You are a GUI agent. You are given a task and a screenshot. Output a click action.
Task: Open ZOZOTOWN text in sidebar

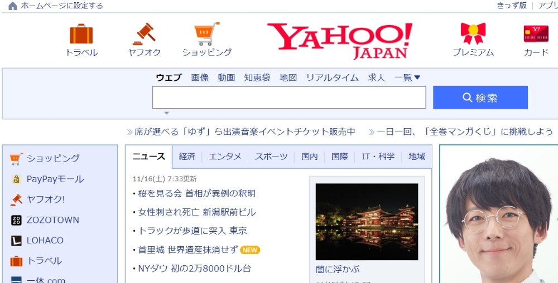(x=52, y=220)
